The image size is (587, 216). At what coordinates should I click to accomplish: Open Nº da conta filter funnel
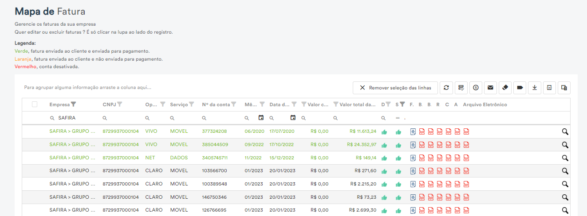234,104
